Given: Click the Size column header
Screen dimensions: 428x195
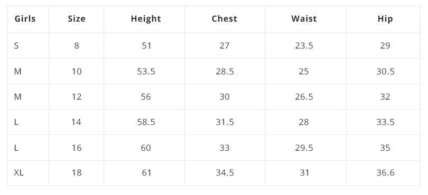Looking at the screenshot, I should (x=77, y=19).
